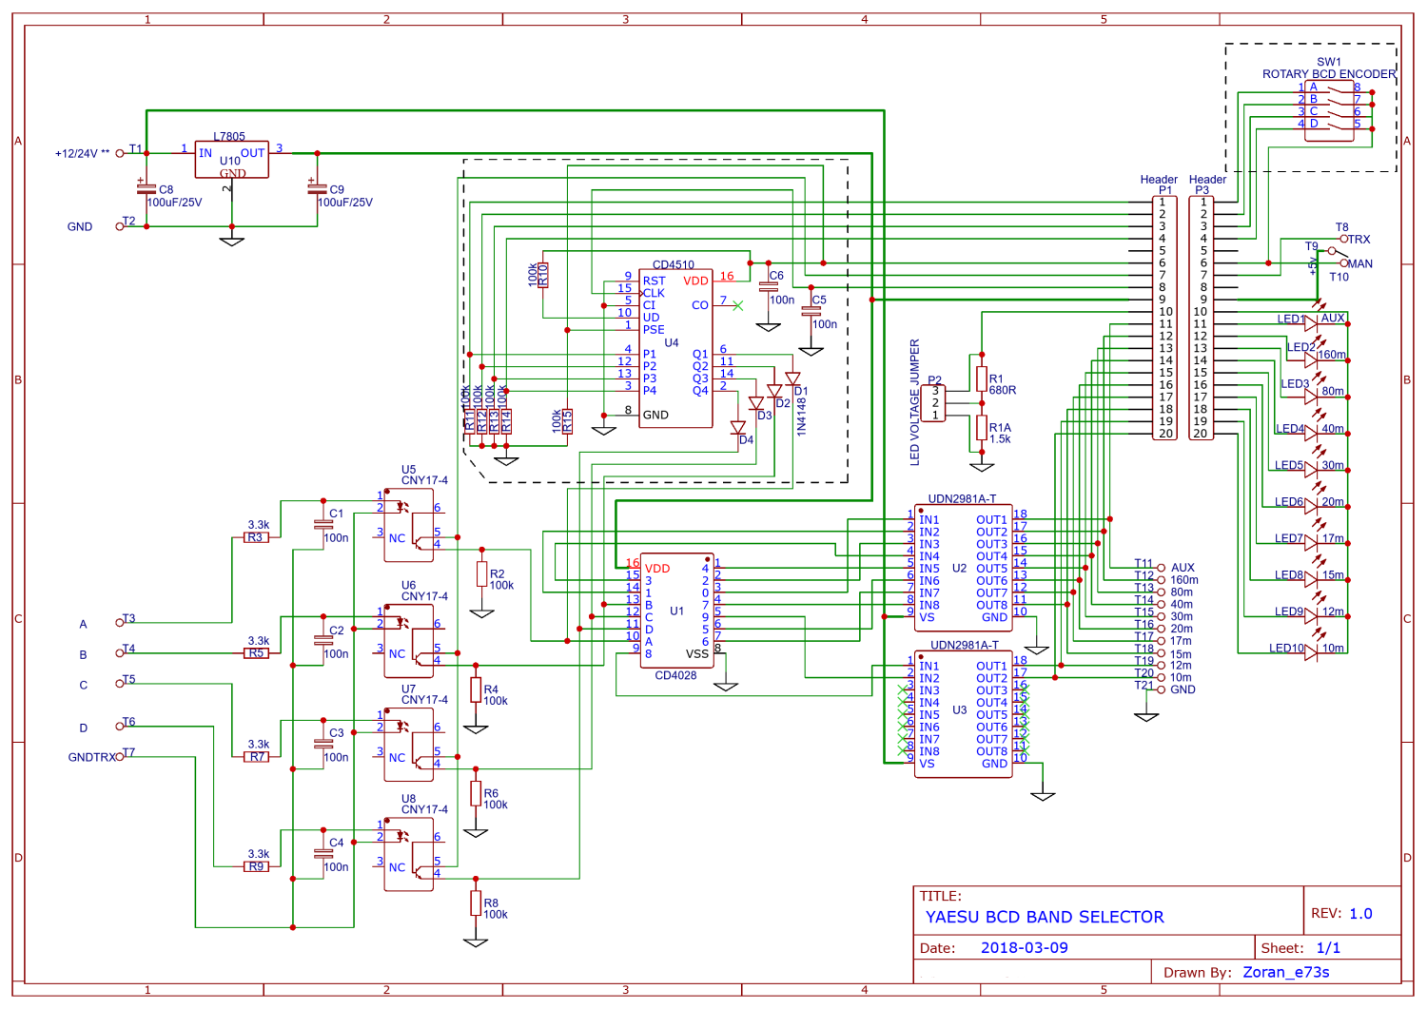This screenshot has height=1009, width=1427.
Task: Click capacitor C6 100n symbol
Action: [x=769, y=285]
